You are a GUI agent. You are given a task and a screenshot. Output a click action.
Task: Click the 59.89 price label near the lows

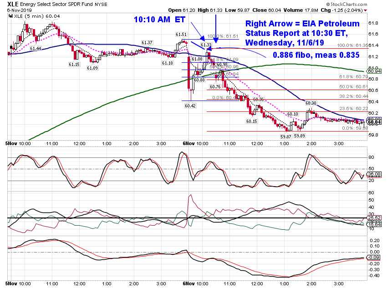tap(300, 136)
